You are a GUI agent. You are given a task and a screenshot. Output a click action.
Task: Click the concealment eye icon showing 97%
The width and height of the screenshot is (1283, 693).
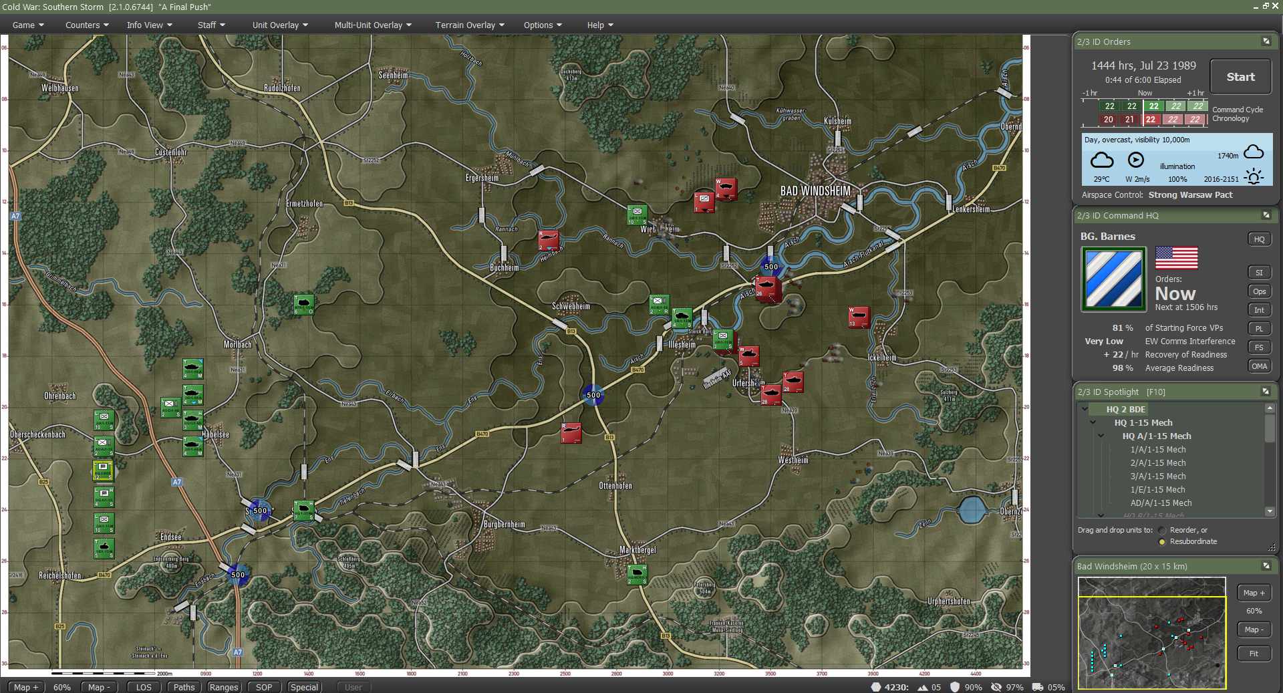tap(996, 687)
